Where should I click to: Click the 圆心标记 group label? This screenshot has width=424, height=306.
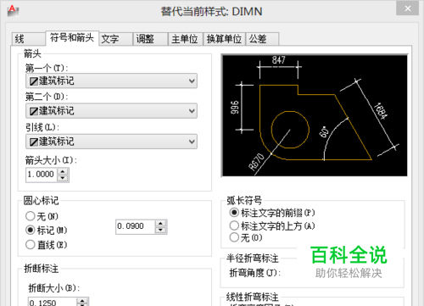pos(42,201)
